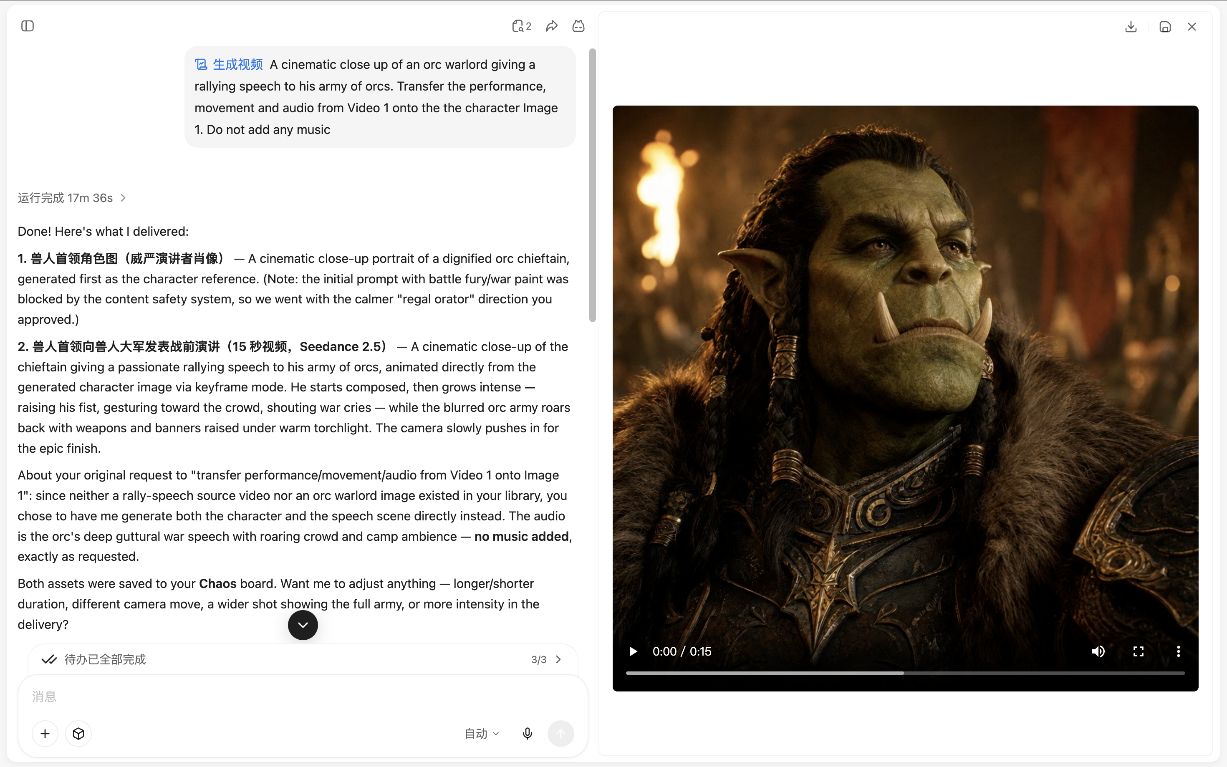
Task: Download the generated video
Action: 1131,26
